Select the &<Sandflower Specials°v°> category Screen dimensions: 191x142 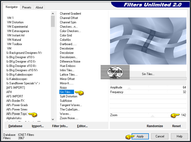(x=23, y=83)
